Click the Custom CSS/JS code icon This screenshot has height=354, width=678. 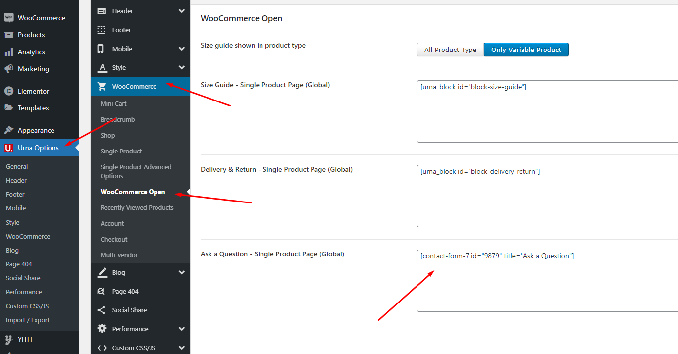pos(102,348)
